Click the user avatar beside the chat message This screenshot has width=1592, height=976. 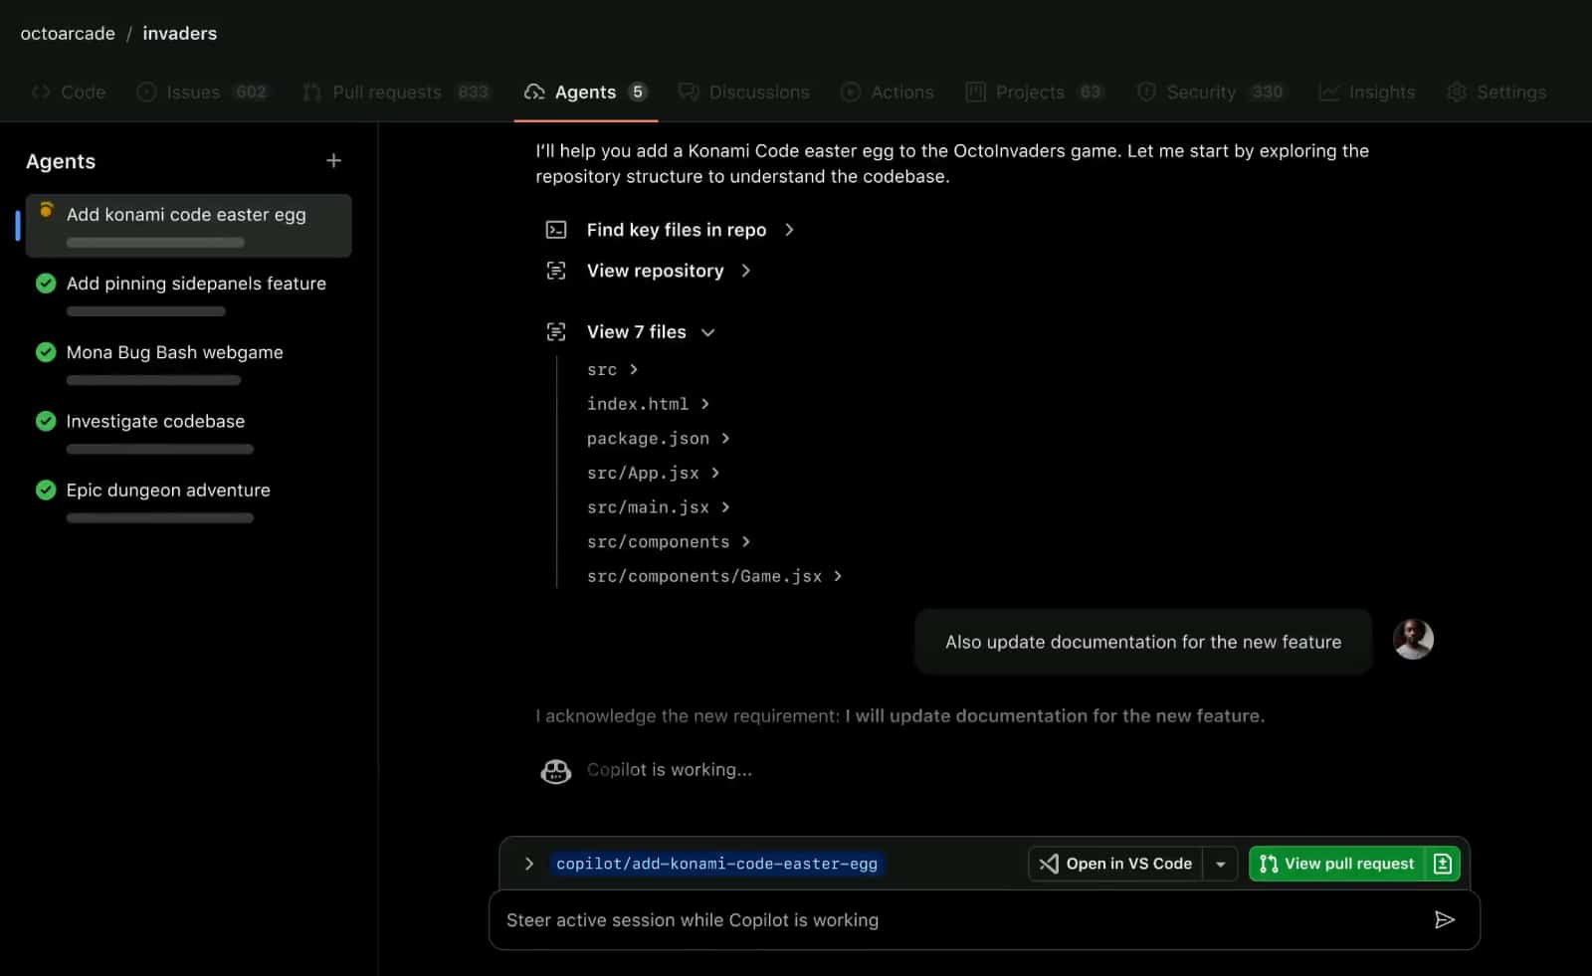1413,640
